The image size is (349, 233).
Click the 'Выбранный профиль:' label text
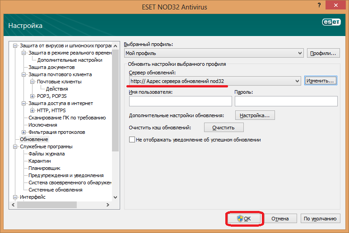pyautogui.click(x=149, y=44)
